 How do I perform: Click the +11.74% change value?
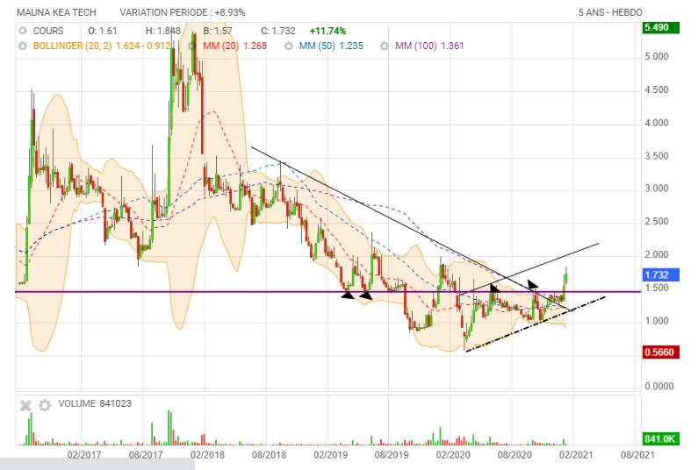click(327, 31)
